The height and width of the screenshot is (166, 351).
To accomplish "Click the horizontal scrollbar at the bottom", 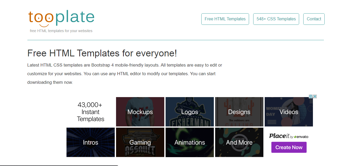I will tap(59, 165).
